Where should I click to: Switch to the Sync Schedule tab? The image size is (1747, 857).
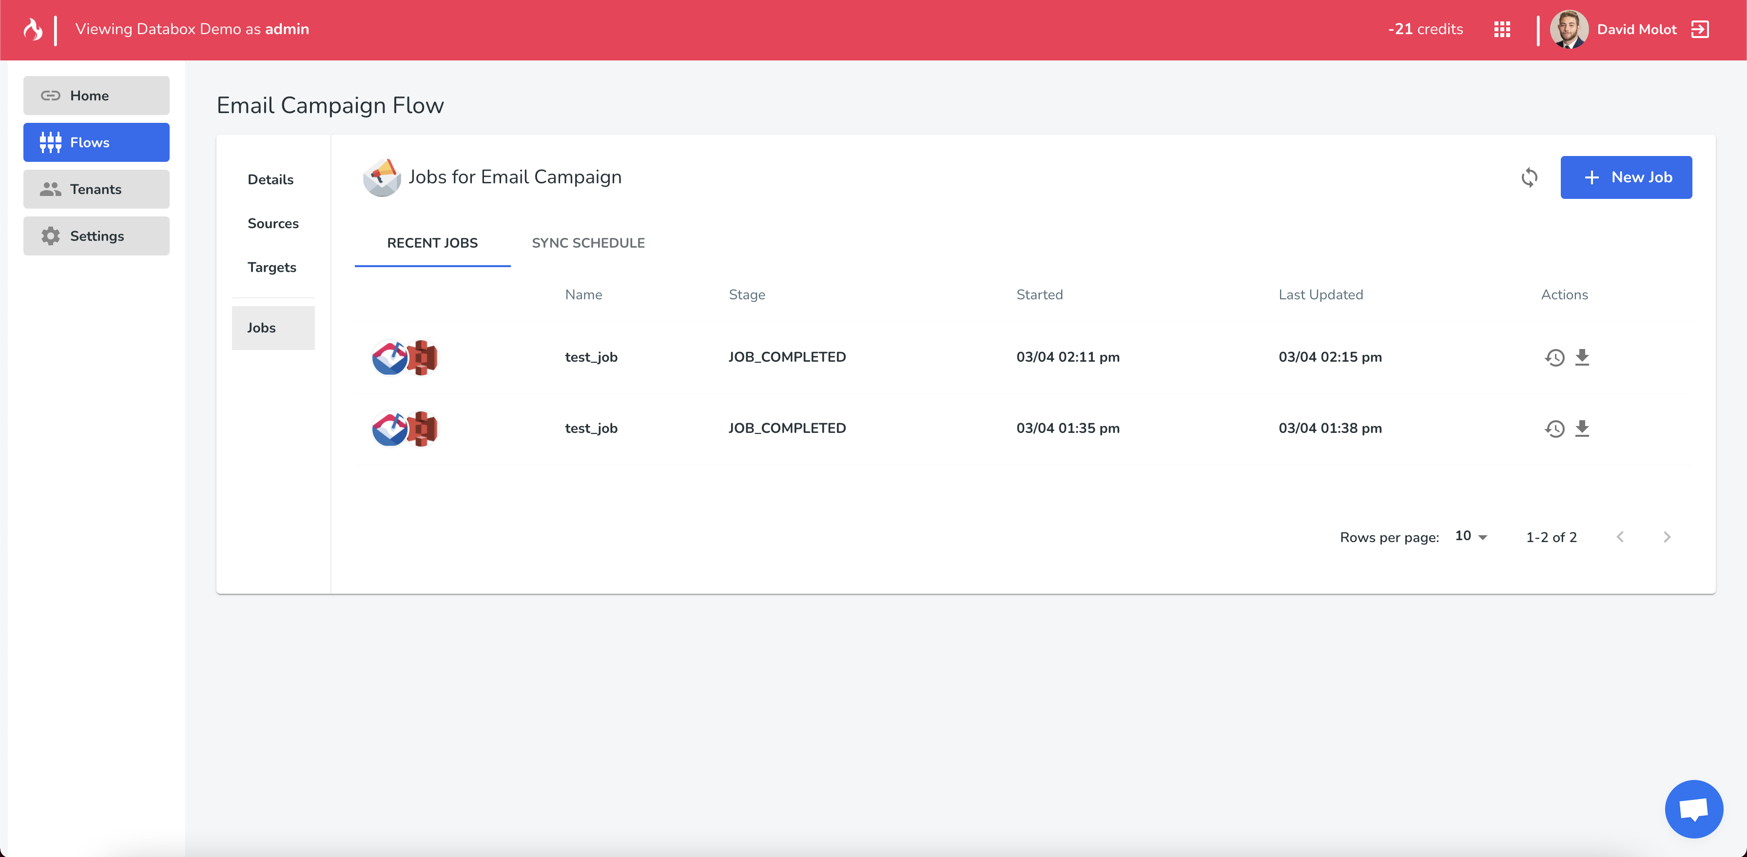point(588,243)
